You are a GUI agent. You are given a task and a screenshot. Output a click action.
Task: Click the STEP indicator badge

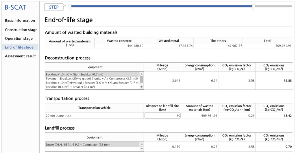tap(54, 7)
